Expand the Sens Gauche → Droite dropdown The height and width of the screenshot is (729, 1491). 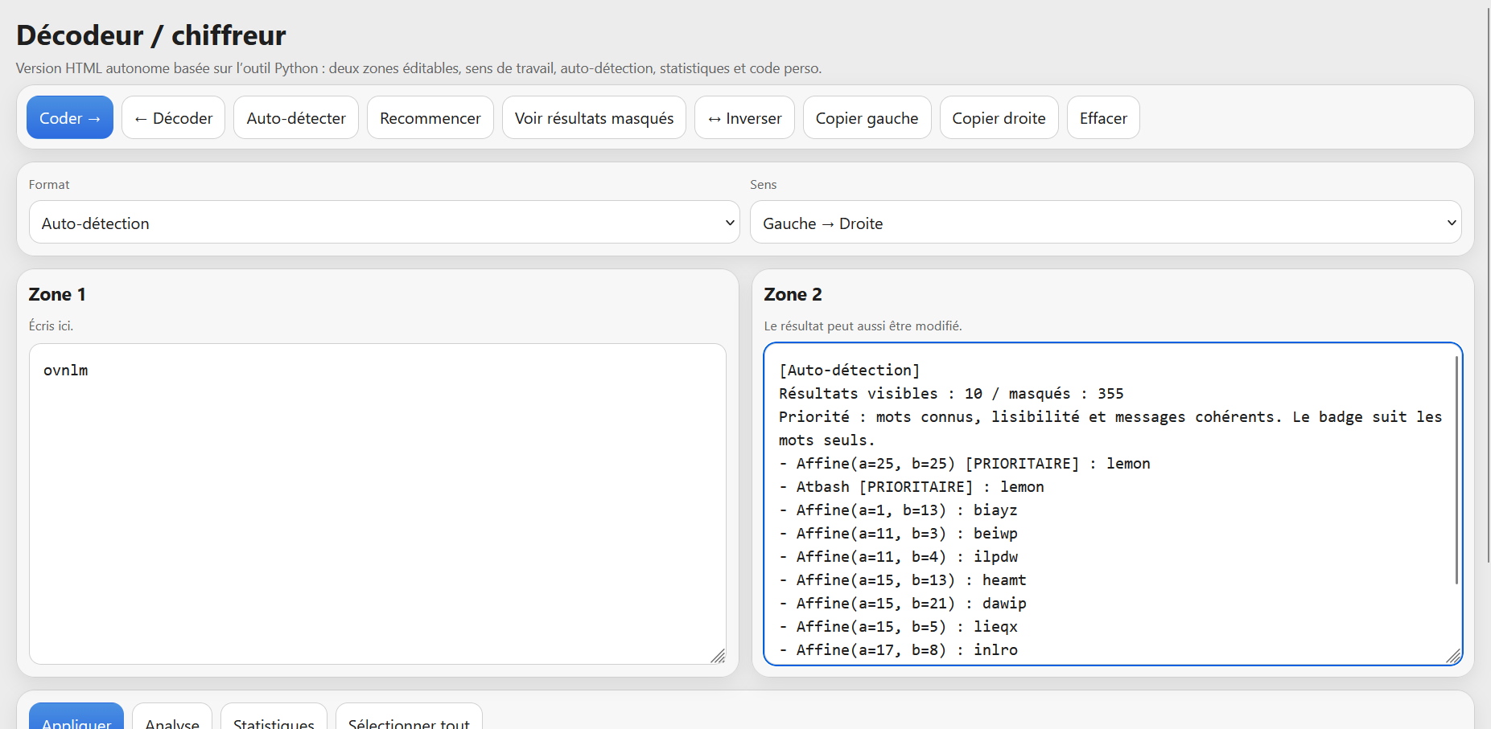click(1106, 223)
